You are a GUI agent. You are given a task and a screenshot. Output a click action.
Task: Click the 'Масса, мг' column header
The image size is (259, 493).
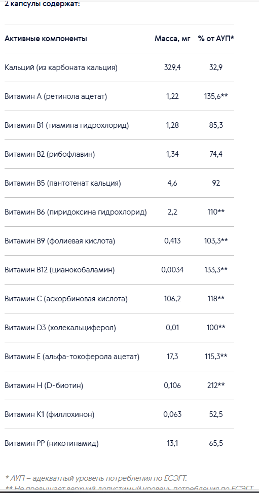tap(172, 39)
